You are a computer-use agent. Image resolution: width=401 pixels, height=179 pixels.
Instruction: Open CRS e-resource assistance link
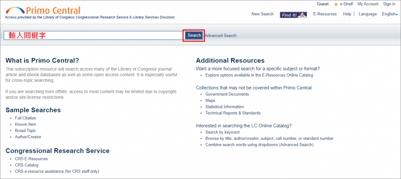pos(57,171)
